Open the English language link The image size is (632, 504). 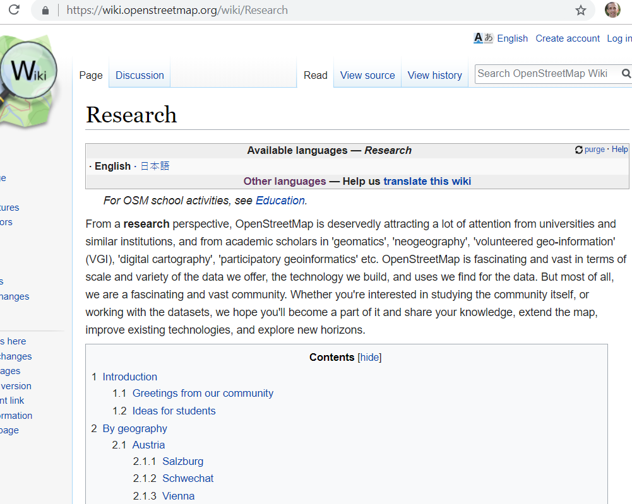point(512,38)
